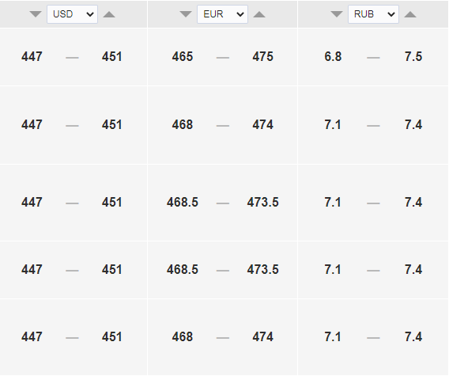Select first row USD sell rate 451

(112, 56)
